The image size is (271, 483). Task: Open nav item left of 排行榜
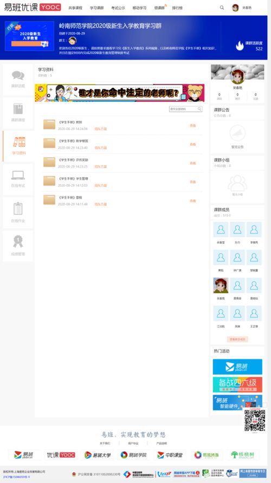[x=159, y=8]
